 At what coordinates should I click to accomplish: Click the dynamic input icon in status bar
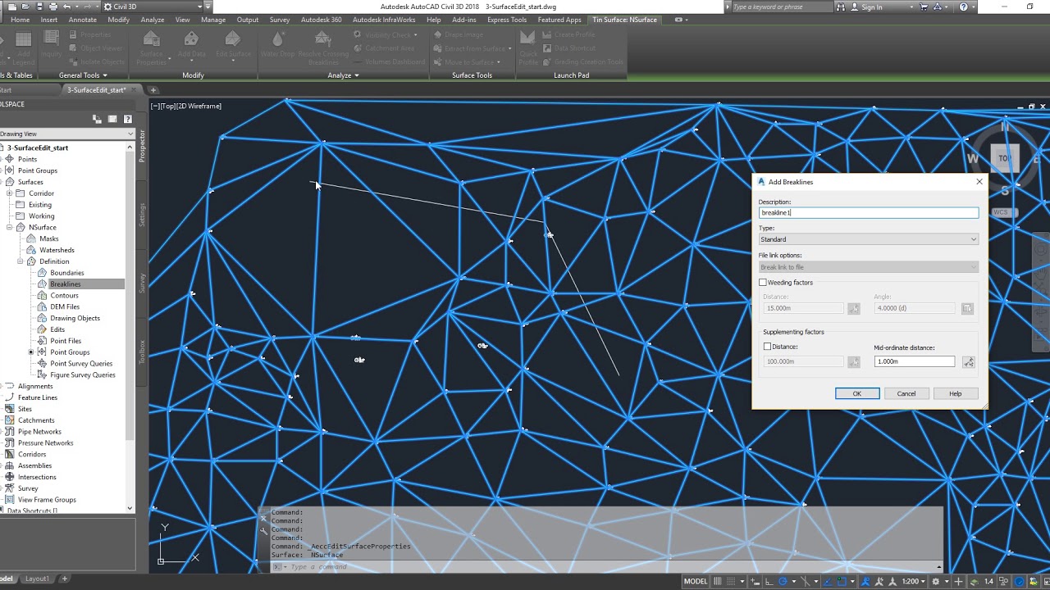(756, 581)
